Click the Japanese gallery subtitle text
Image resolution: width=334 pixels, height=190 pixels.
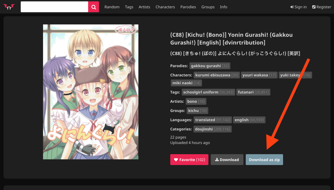click(235, 53)
